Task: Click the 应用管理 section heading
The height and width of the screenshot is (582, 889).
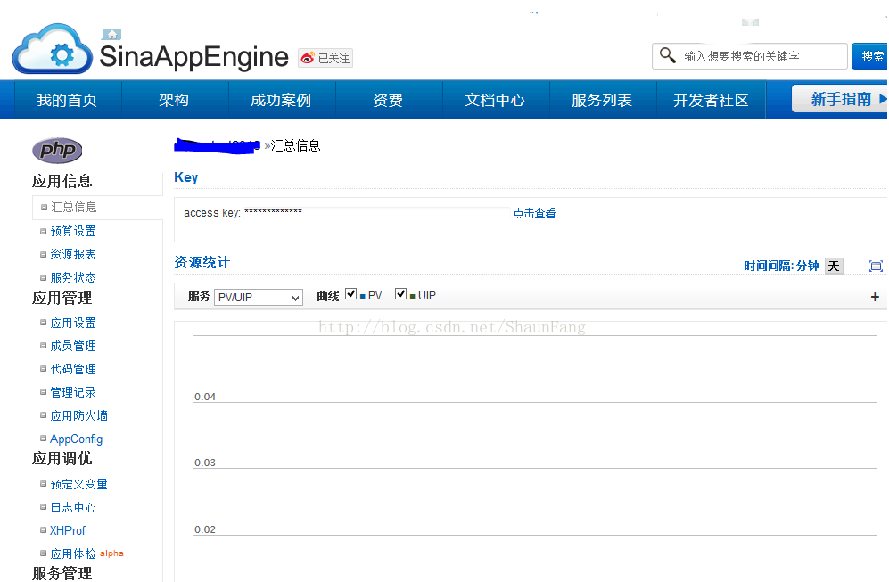Action: (62, 298)
